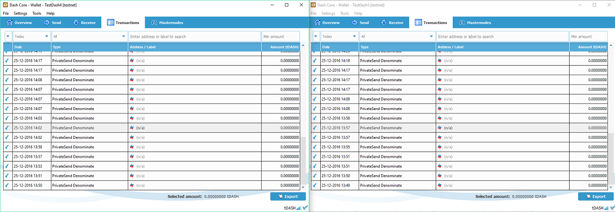Click confirmed checkmark on 13:55 row in TestDash5
This screenshot has width=615, height=212.
pos(314,147)
